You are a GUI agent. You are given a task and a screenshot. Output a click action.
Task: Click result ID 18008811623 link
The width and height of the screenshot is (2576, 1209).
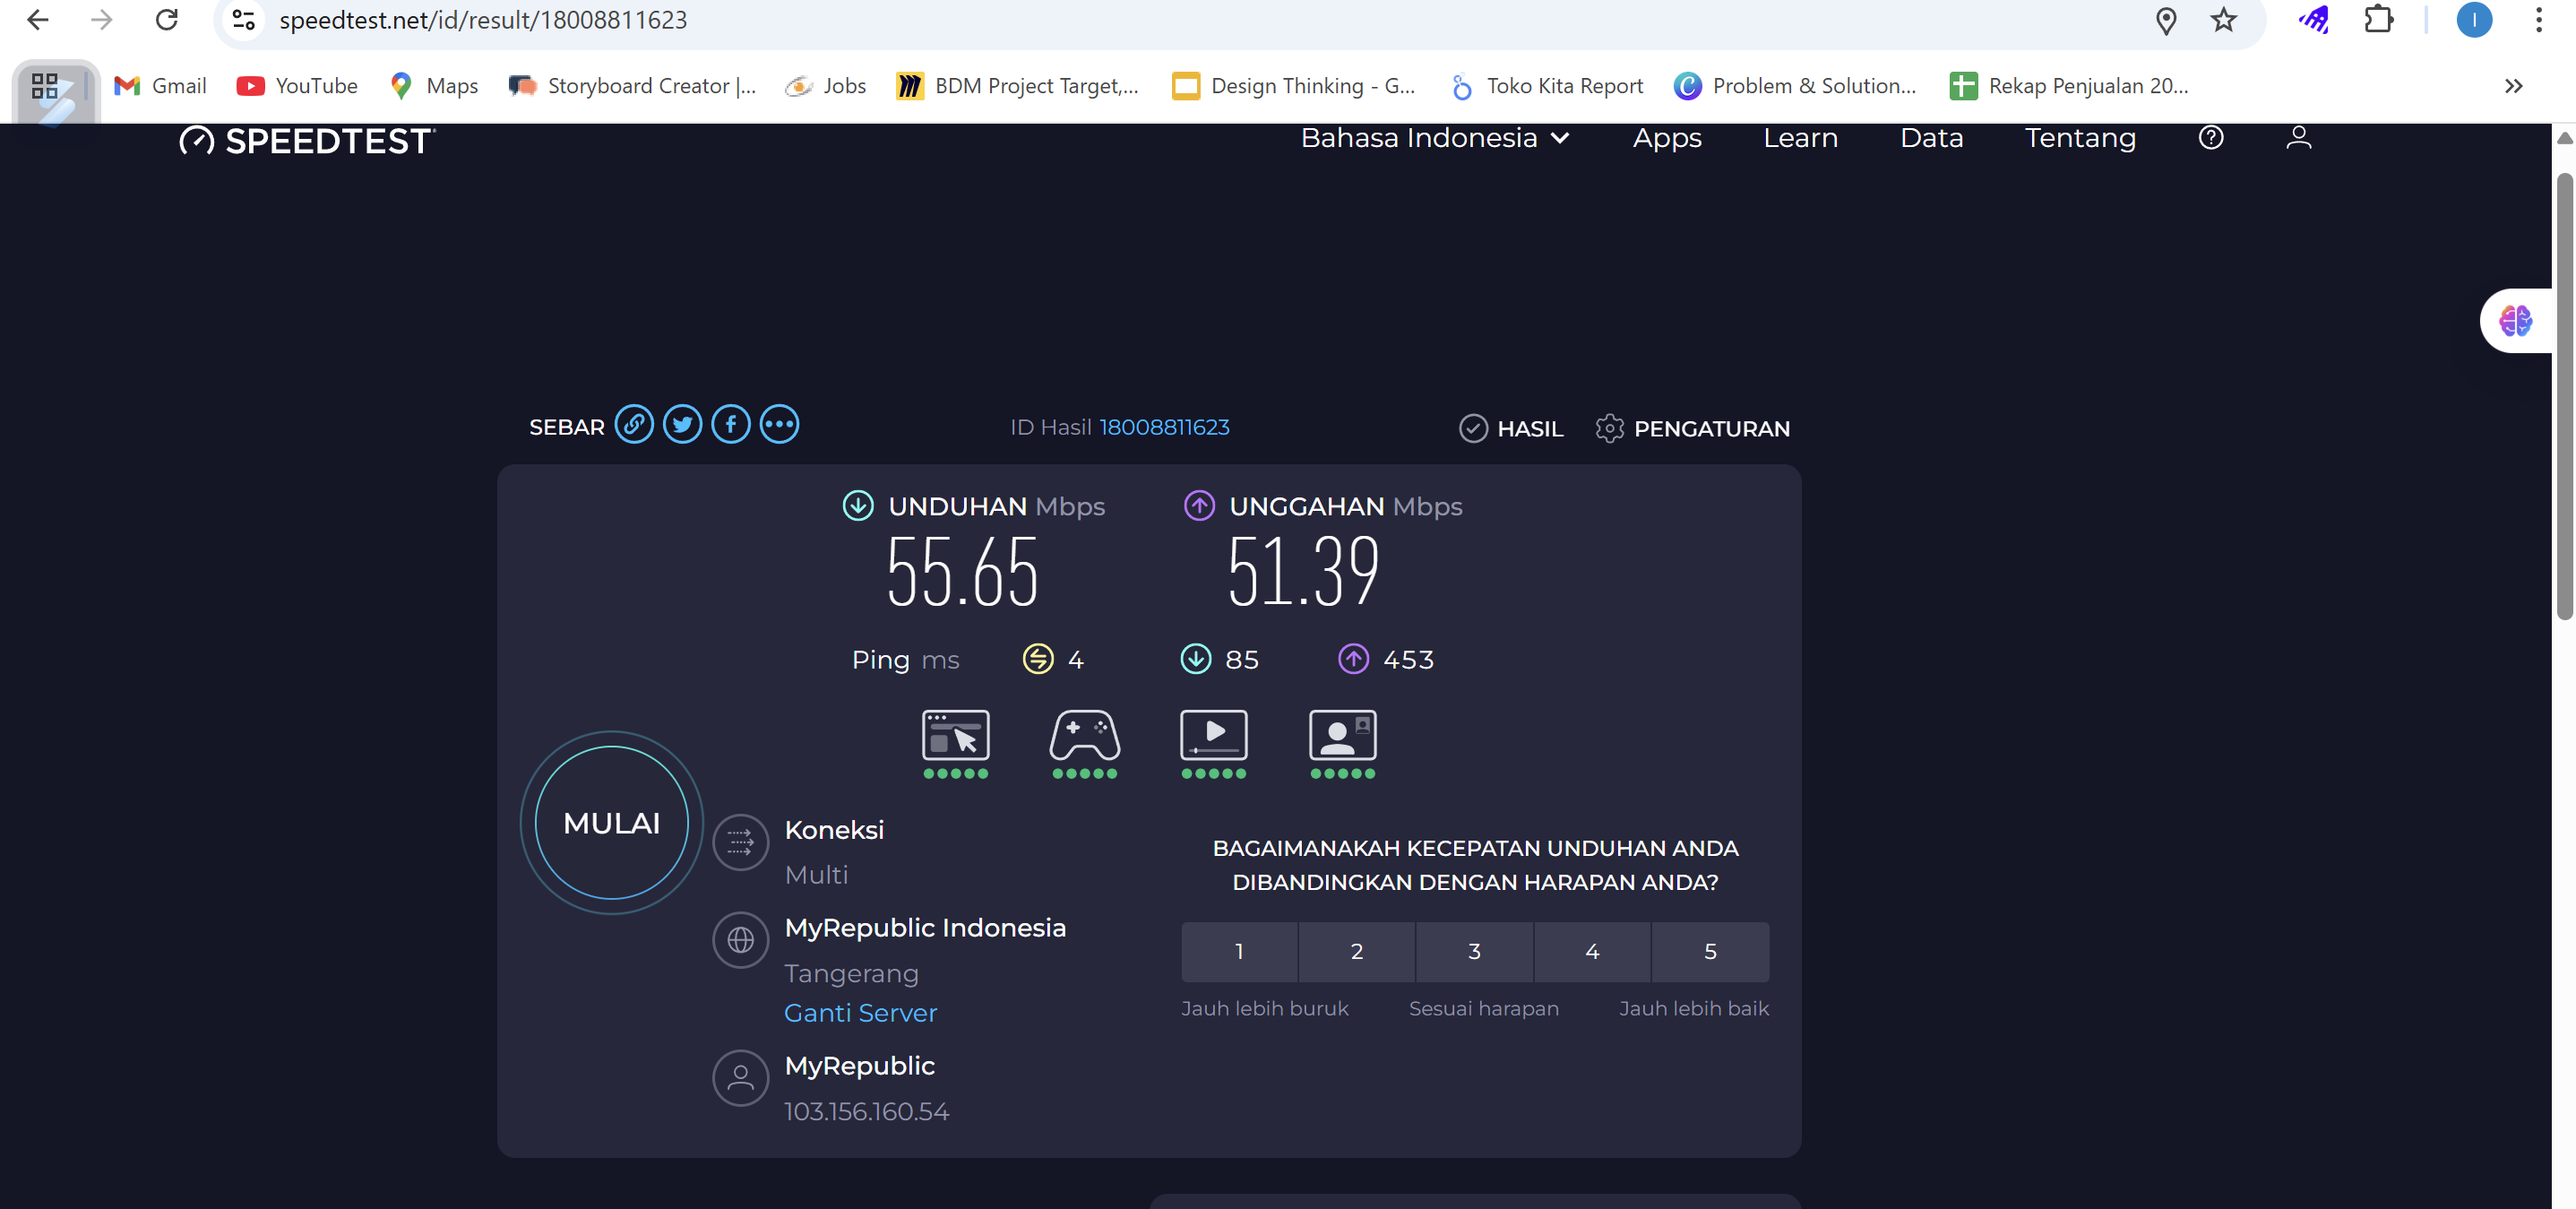1164,427
